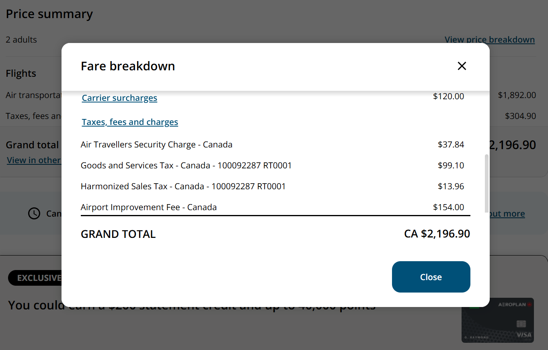Click the clock icon in the banner

tap(34, 213)
